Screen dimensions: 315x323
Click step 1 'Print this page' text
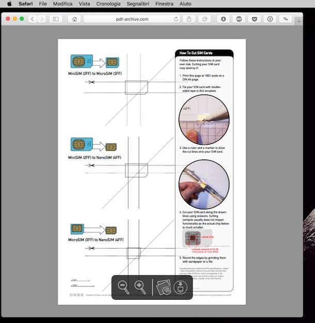point(201,78)
